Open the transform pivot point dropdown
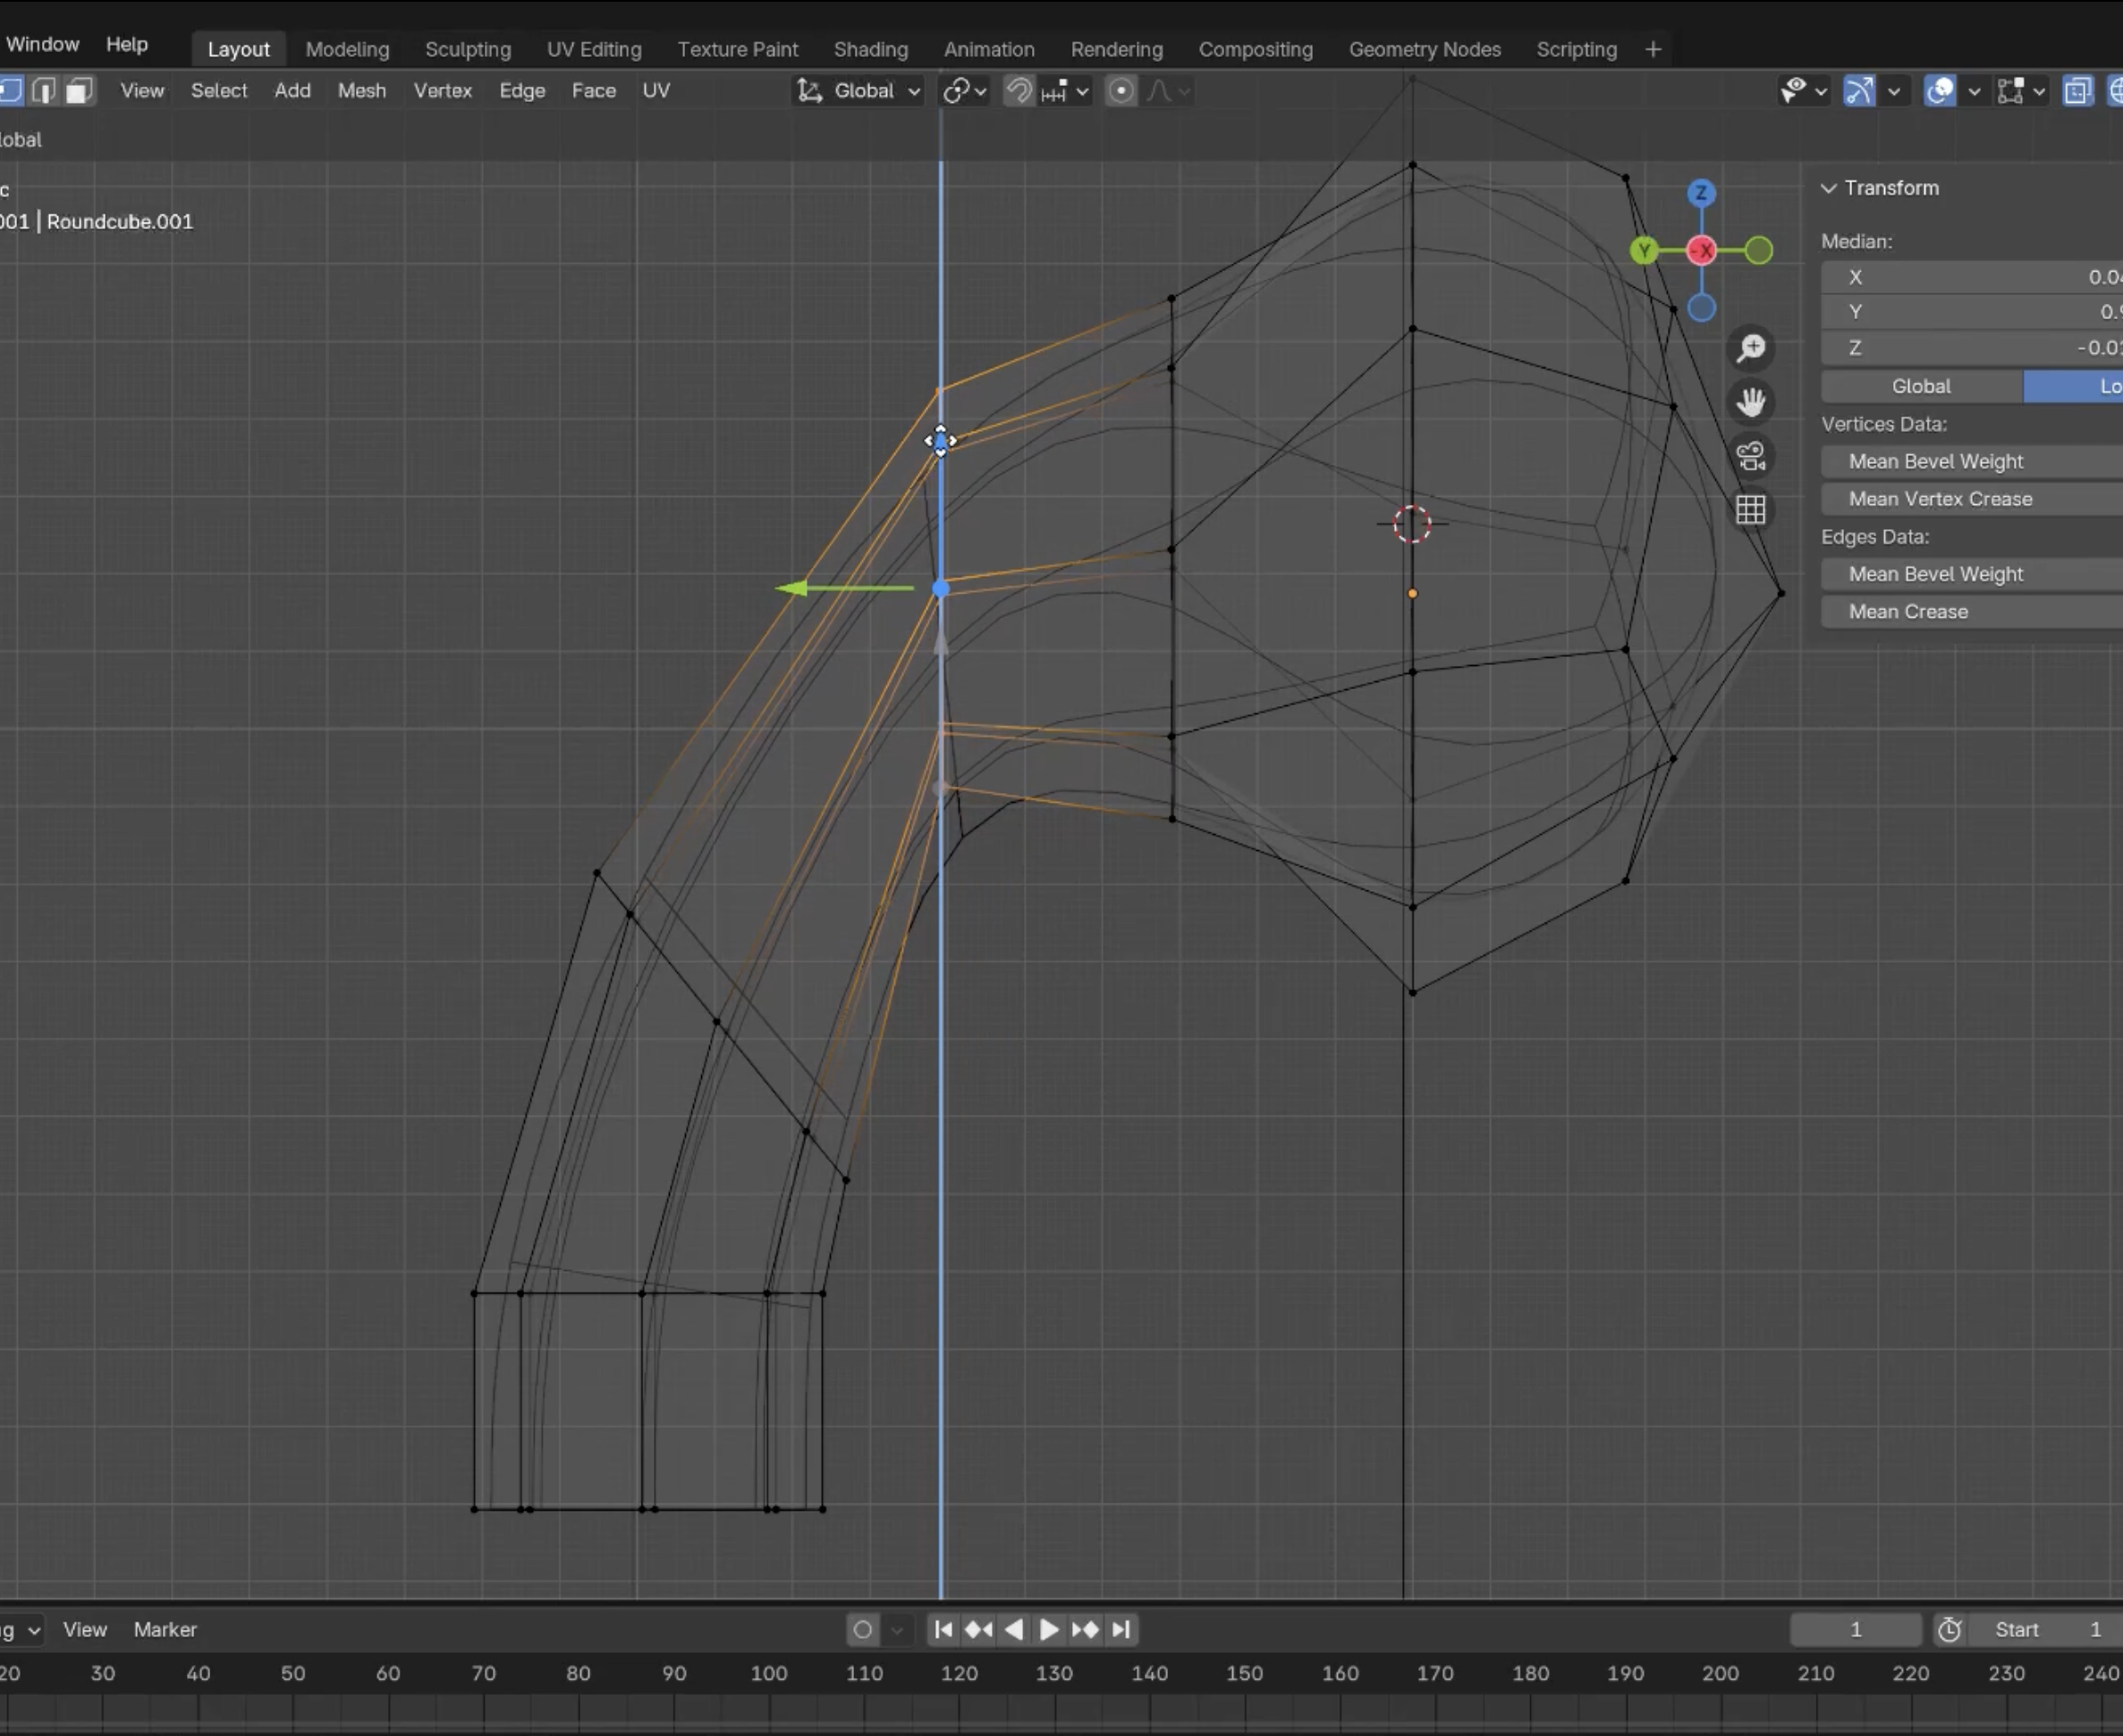This screenshot has height=1736, width=2123. (x=964, y=91)
